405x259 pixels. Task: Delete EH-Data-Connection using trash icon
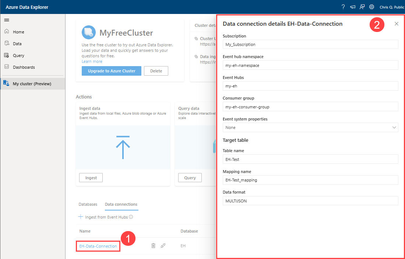tap(153, 246)
